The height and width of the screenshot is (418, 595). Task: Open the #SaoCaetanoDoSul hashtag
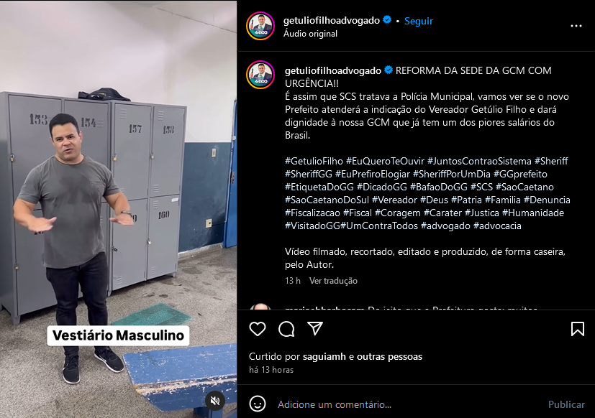click(x=327, y=200)
